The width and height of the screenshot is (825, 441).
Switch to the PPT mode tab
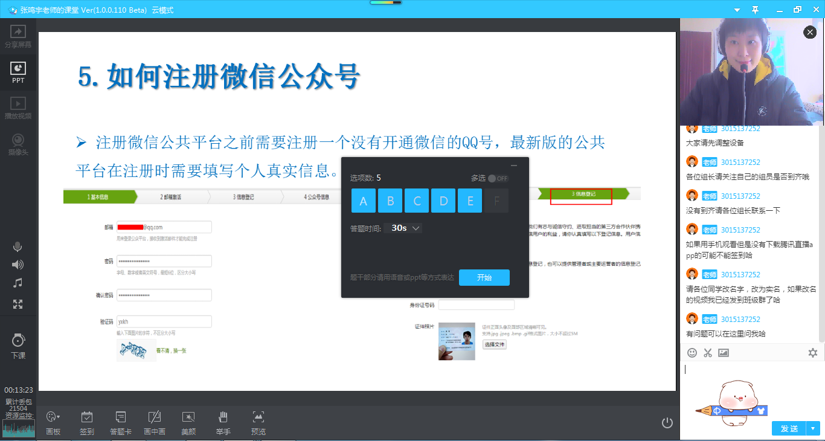click(x=18, y=72)
